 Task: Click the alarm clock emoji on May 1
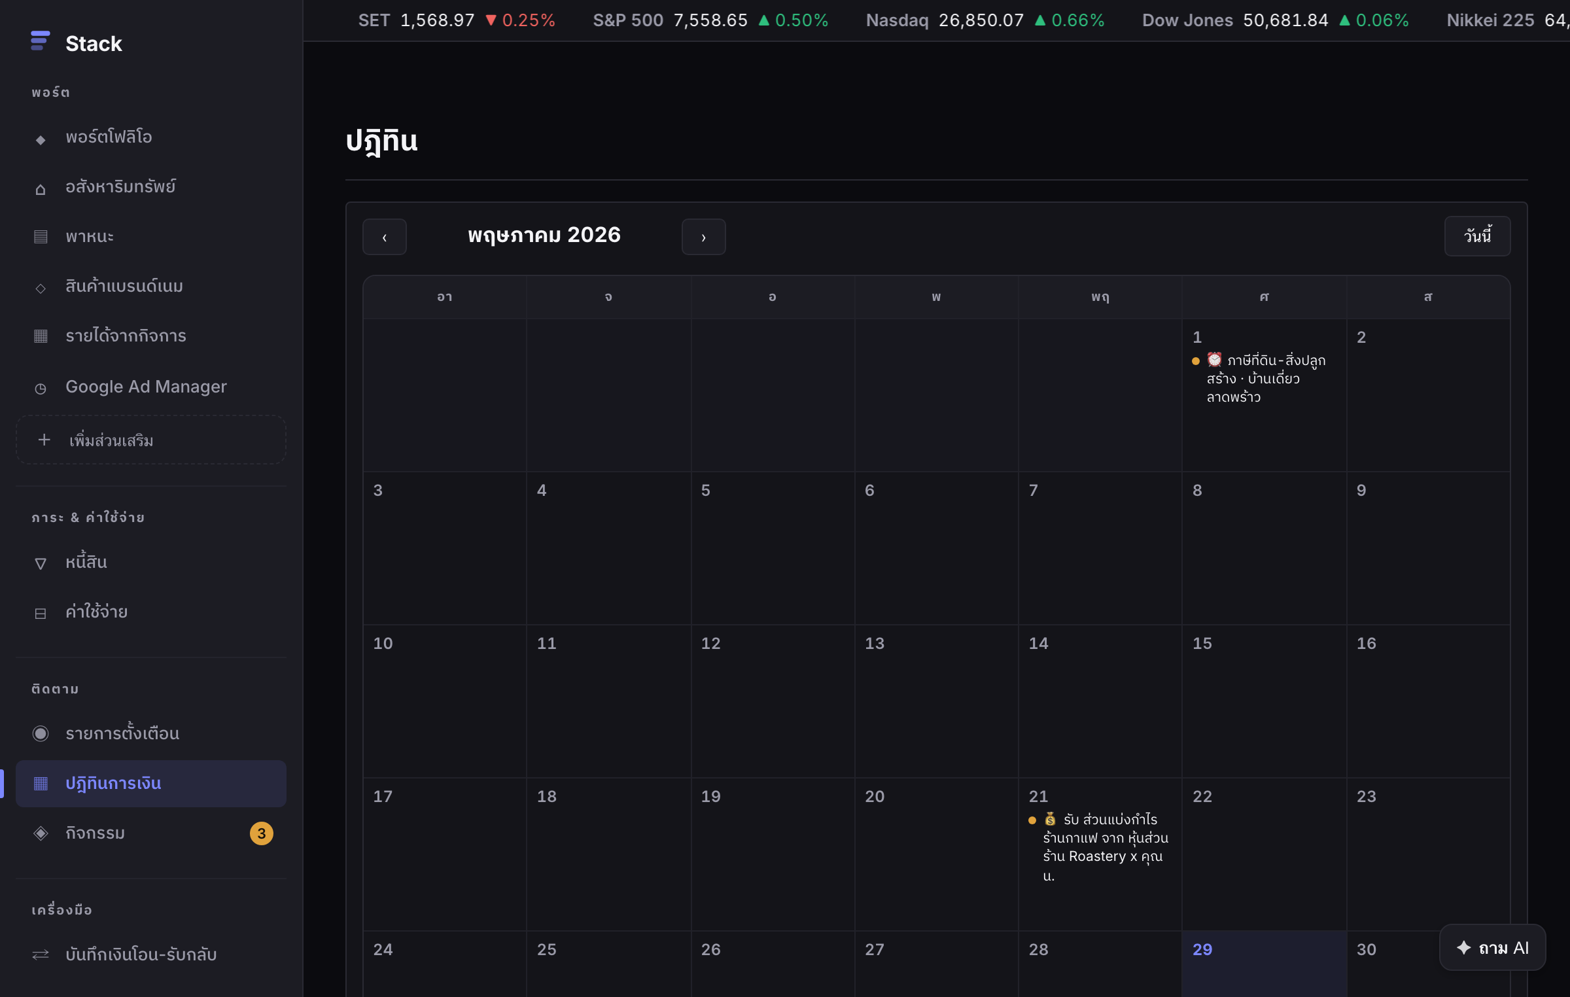[x=1214, y=359]
